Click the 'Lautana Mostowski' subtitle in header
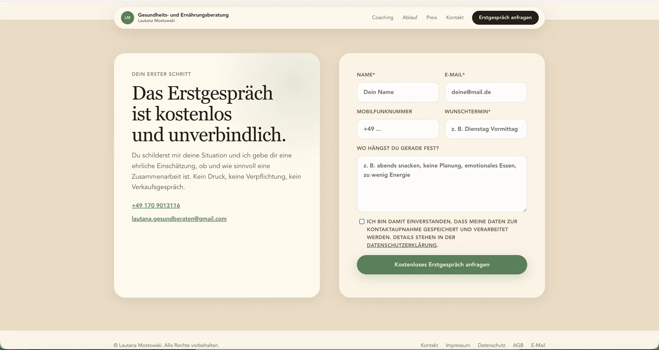 [156, 21]
